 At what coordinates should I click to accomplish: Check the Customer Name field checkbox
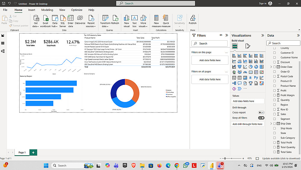coord(275,57)
